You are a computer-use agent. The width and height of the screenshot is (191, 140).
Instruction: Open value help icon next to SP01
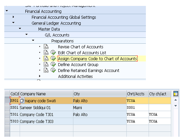pos(22,101)
